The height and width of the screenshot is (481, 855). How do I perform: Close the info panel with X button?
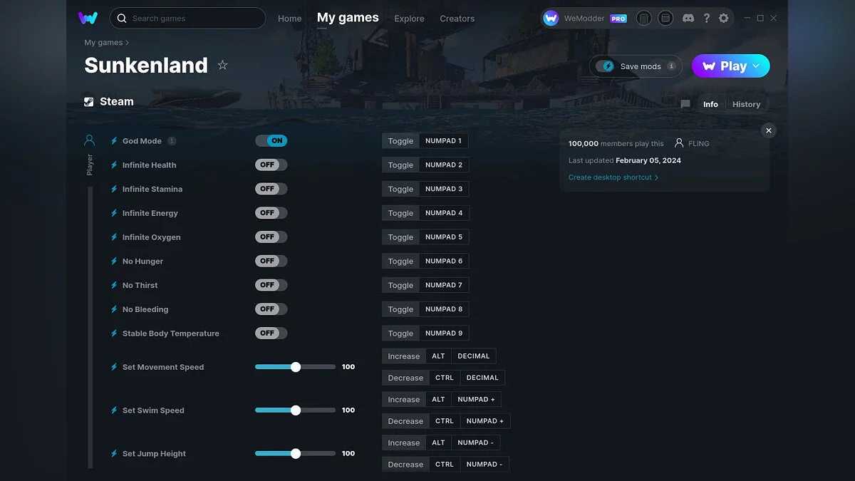click(x=768, y=130)
